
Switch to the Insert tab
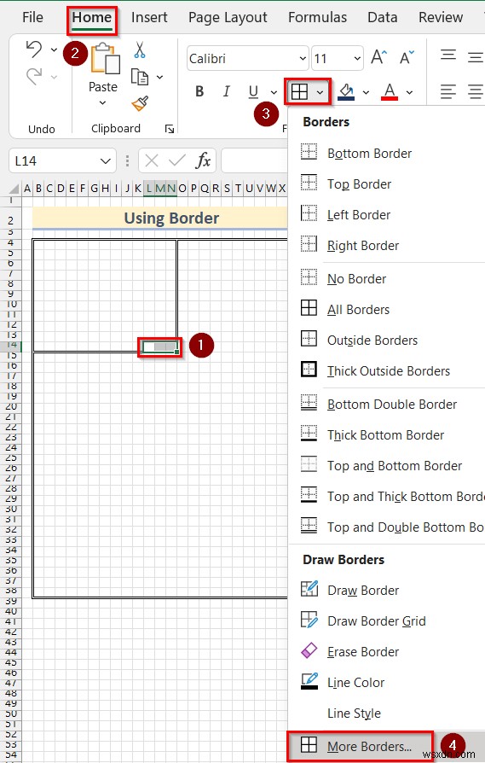tap(149, 18)
